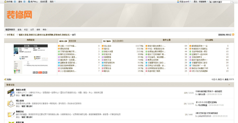Open 帮助 in the navigation bar

coord(44,30)
